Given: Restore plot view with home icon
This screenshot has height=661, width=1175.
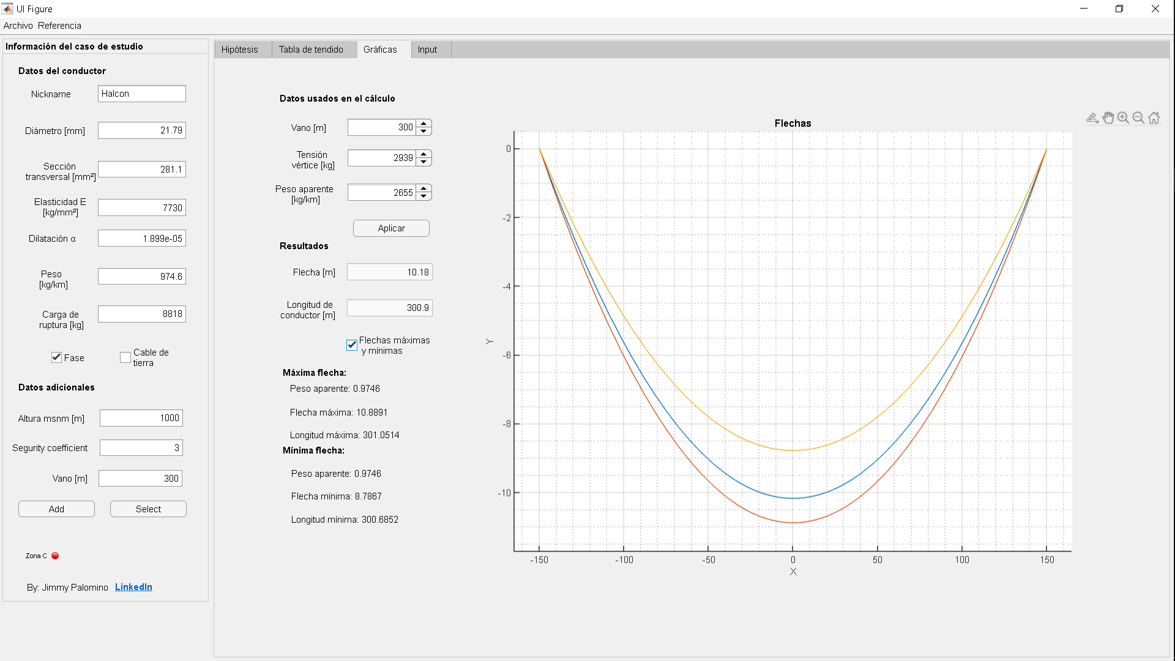Looking at the screenshot, I should pyautogui.click(x=1154, y=118).
